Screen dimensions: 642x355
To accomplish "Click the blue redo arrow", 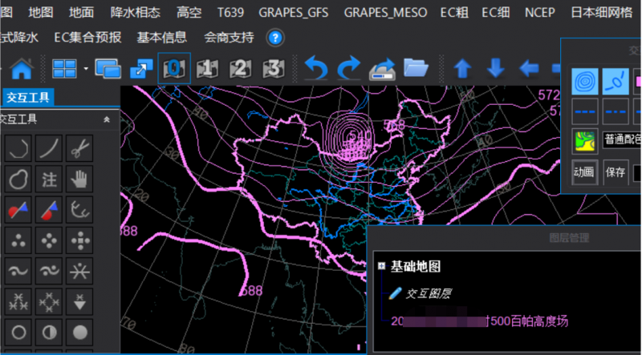I will coord(348,68).
